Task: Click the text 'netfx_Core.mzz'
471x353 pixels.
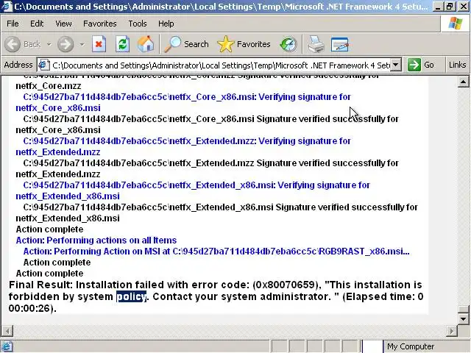Action: 49,86
